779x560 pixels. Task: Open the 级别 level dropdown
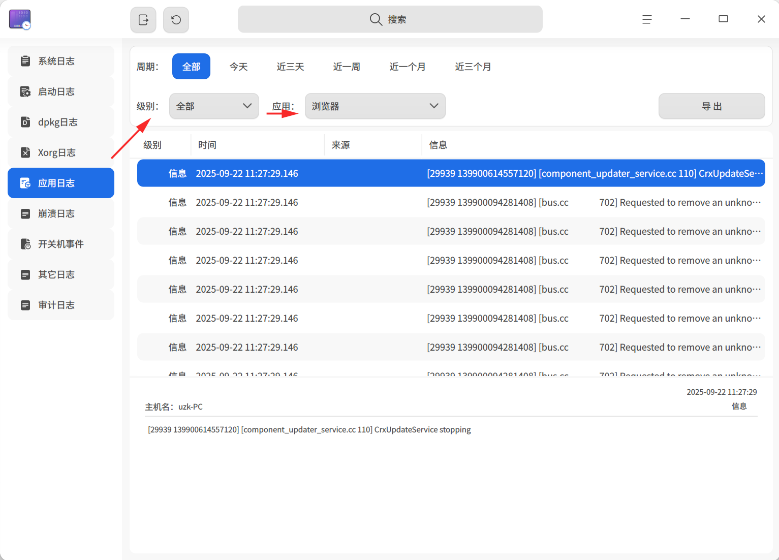(214, 106)
